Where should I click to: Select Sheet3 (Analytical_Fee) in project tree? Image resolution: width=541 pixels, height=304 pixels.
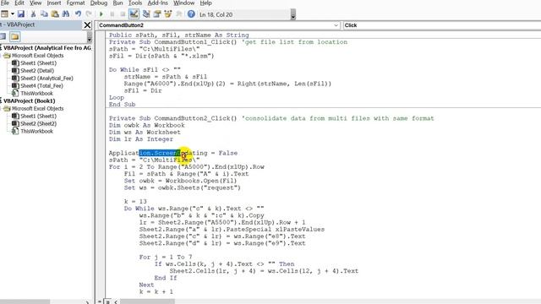pyautogui.click(x=46, y=79)
